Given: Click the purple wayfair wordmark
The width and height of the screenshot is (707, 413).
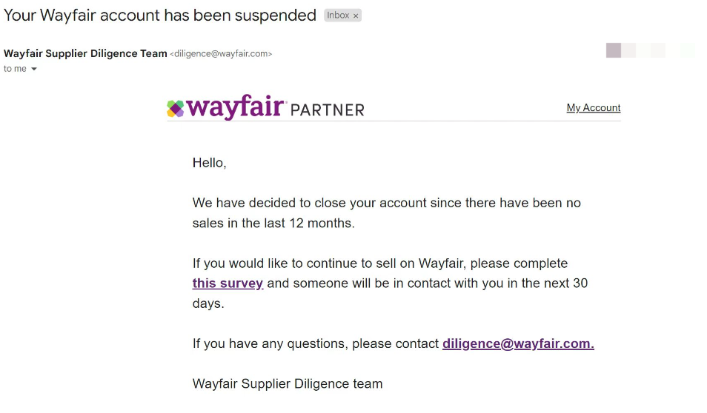Looking at the screenshot, I should click(x=236, y=107).
